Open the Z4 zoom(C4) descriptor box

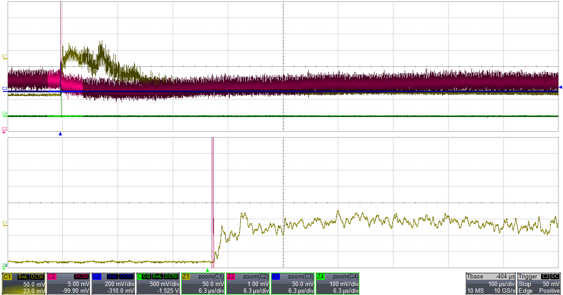click(x=337, y=284)
